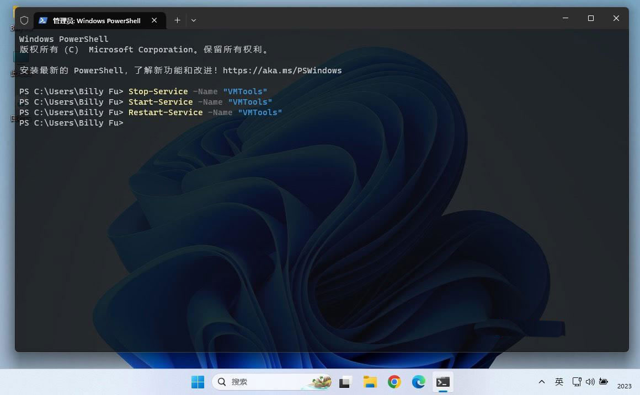Open Google Chrome from the taskbar
This screenshot has height=395, width=640.
pyautogui.click(x=394, y=382)
